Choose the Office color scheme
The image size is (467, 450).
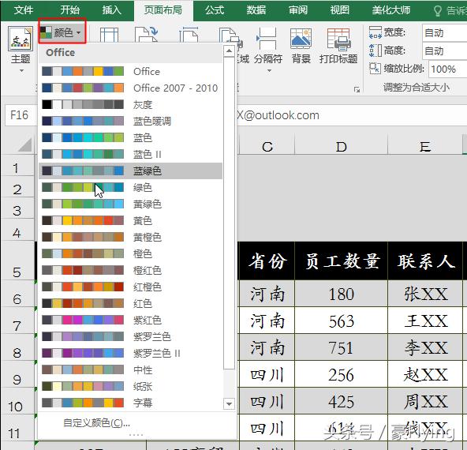point(130,72)
